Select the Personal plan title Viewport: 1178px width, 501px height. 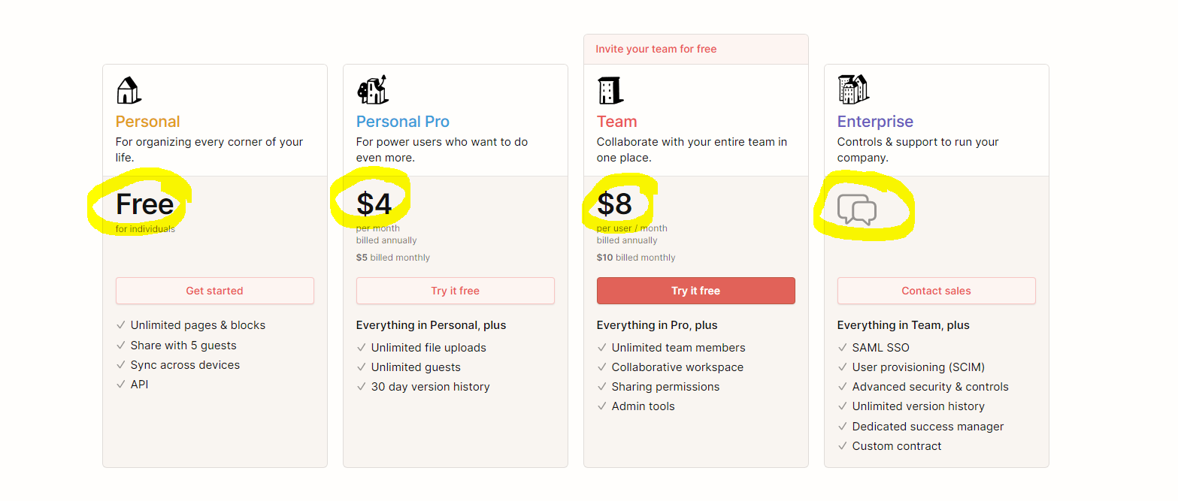click(148, 122)
